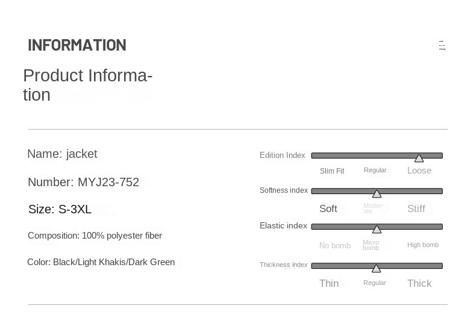
Task: Click the No bomb label
Action: tap(335, 245)
